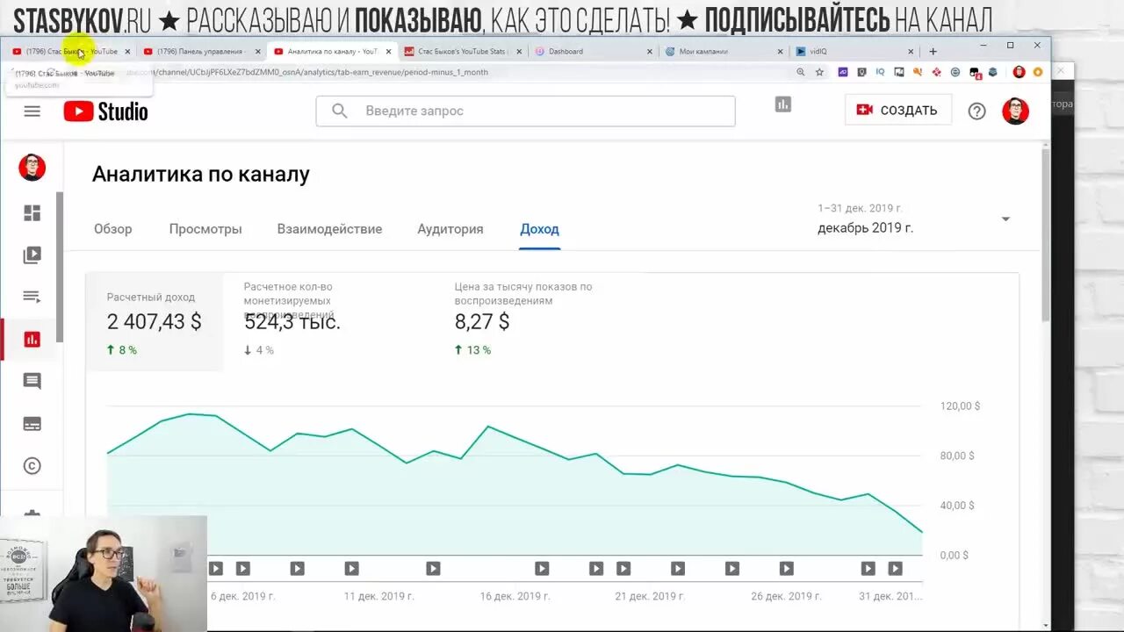Click the 40,00 $ axis label

click(956, 506)
